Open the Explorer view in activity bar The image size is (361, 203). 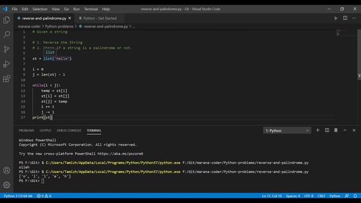(x=6, y=20)
